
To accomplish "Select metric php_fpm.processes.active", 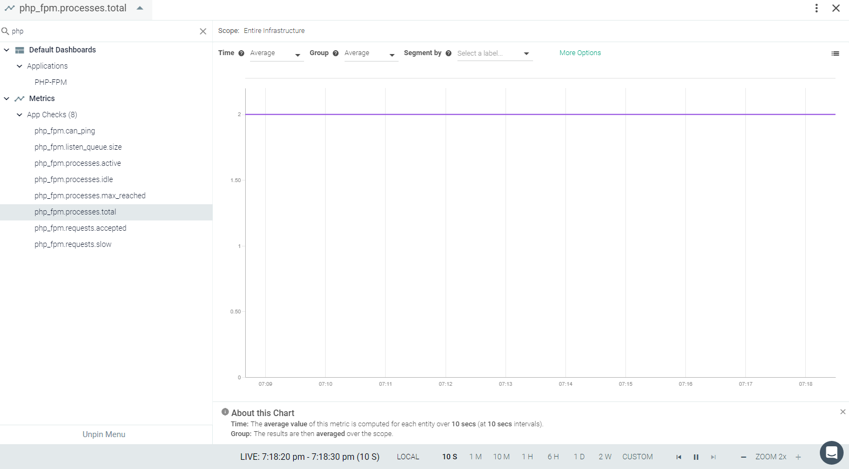I will (78, 163).
